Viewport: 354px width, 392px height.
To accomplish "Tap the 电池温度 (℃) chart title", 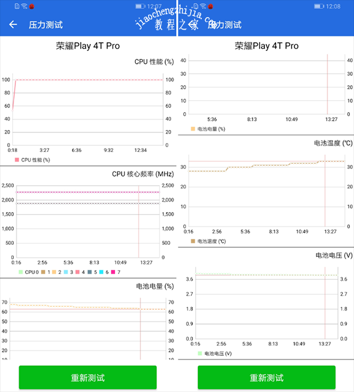I will (333, 143).
